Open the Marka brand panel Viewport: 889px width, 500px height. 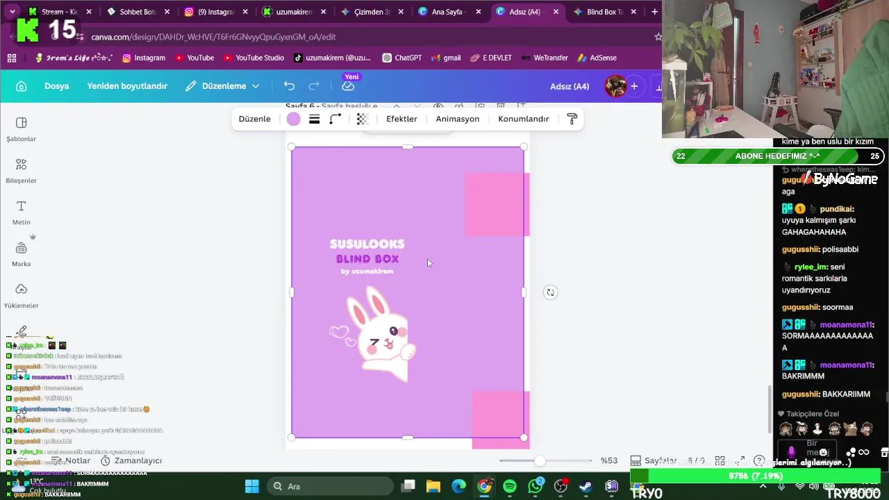pyautogui.click(x=22, y=254)
